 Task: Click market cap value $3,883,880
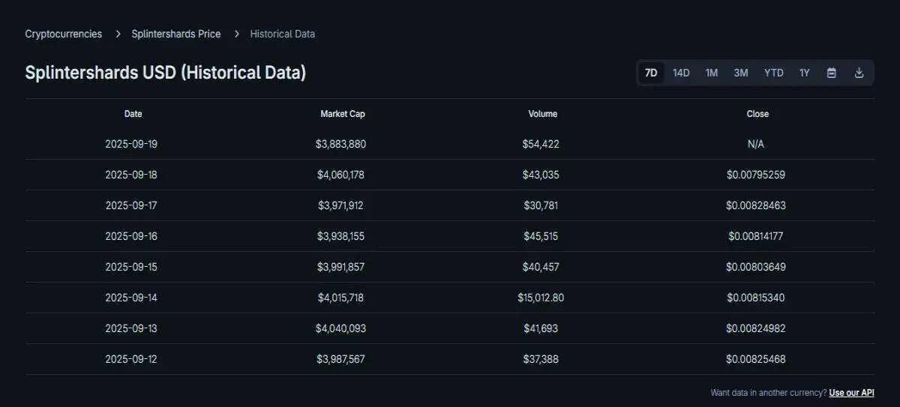click(341, 144)
